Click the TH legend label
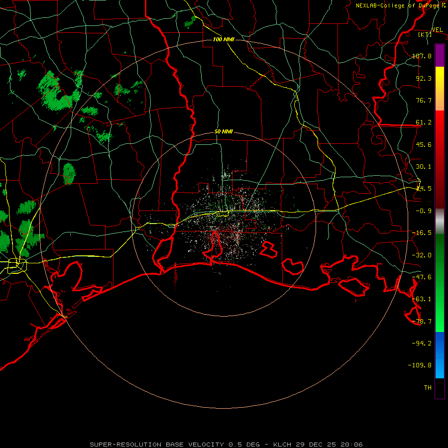The height and width of the screenshot is (448, 448). pos(428,388)
